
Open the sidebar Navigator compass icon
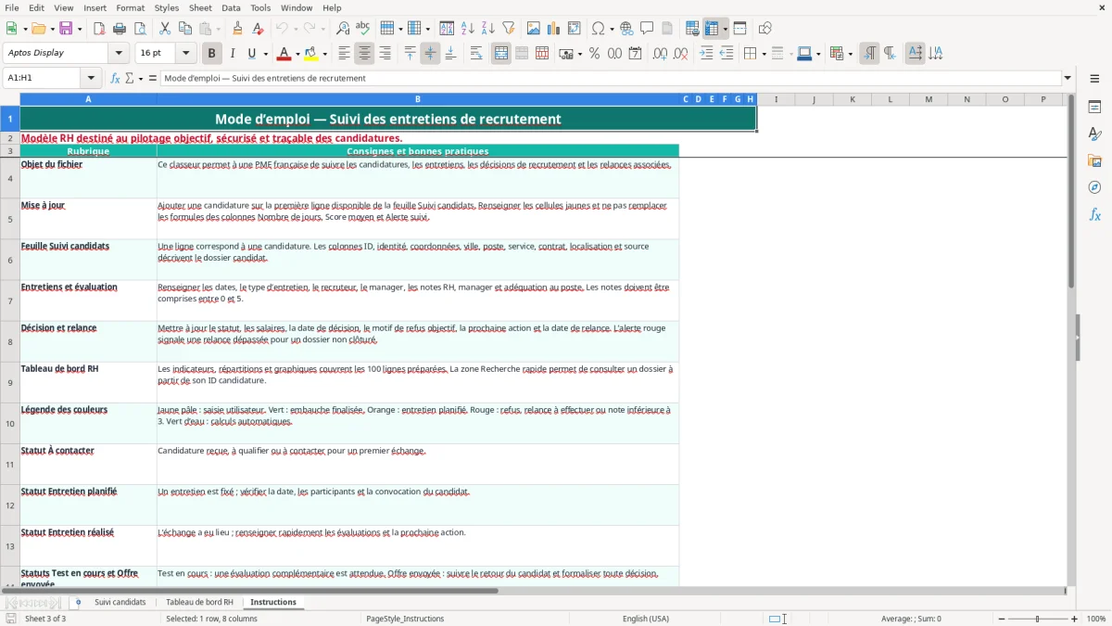tap(1094, 187)
